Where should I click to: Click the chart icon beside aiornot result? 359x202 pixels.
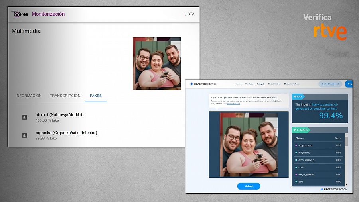click(25, 117)
